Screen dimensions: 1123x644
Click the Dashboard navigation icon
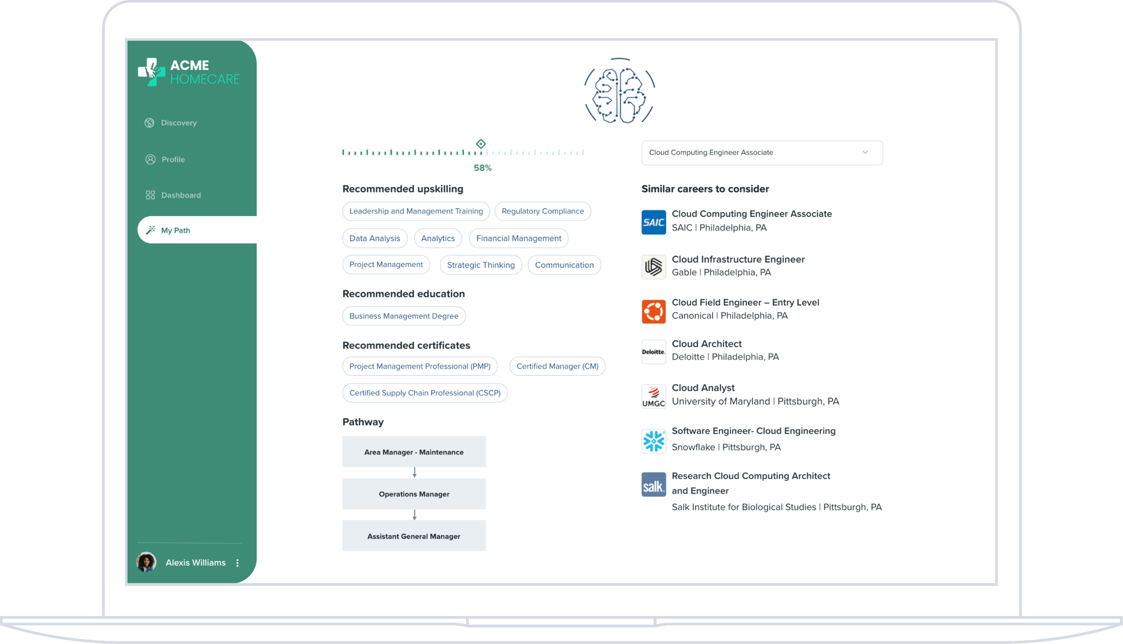[149, 194]
